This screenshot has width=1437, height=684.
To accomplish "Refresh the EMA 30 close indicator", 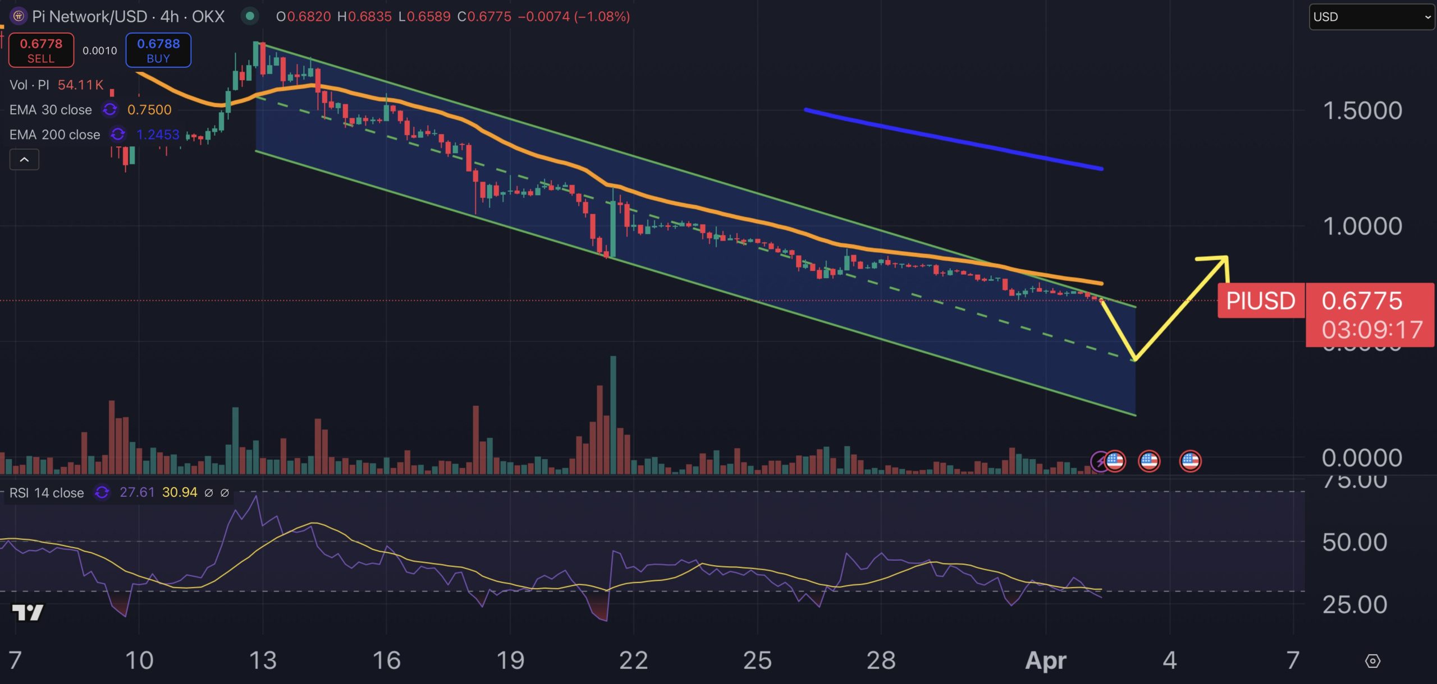I will point(111,110).
